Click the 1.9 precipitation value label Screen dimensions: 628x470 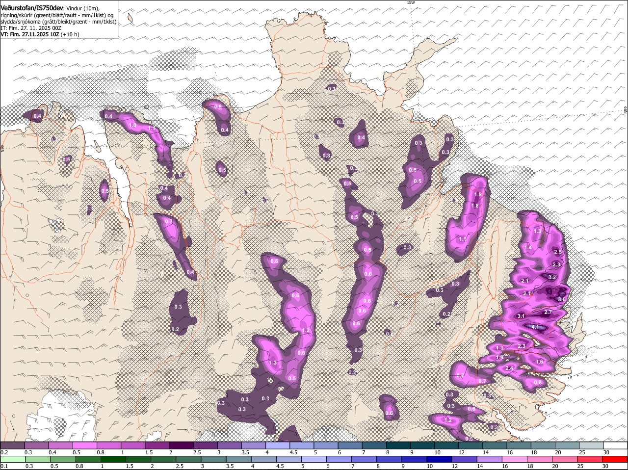[x=478, y=195]
